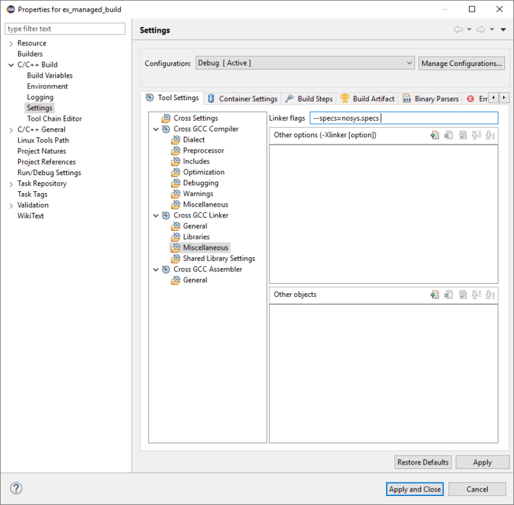514x505 pixels.
Task: Click the back navigation arrow
Action: [457, 29]
